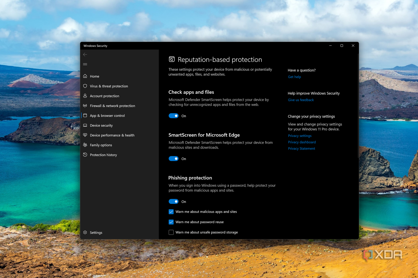The height and width of the screenshot is (278, 418).
Task: Click the Device performance & health icon
Action: (x=85, y=135)
